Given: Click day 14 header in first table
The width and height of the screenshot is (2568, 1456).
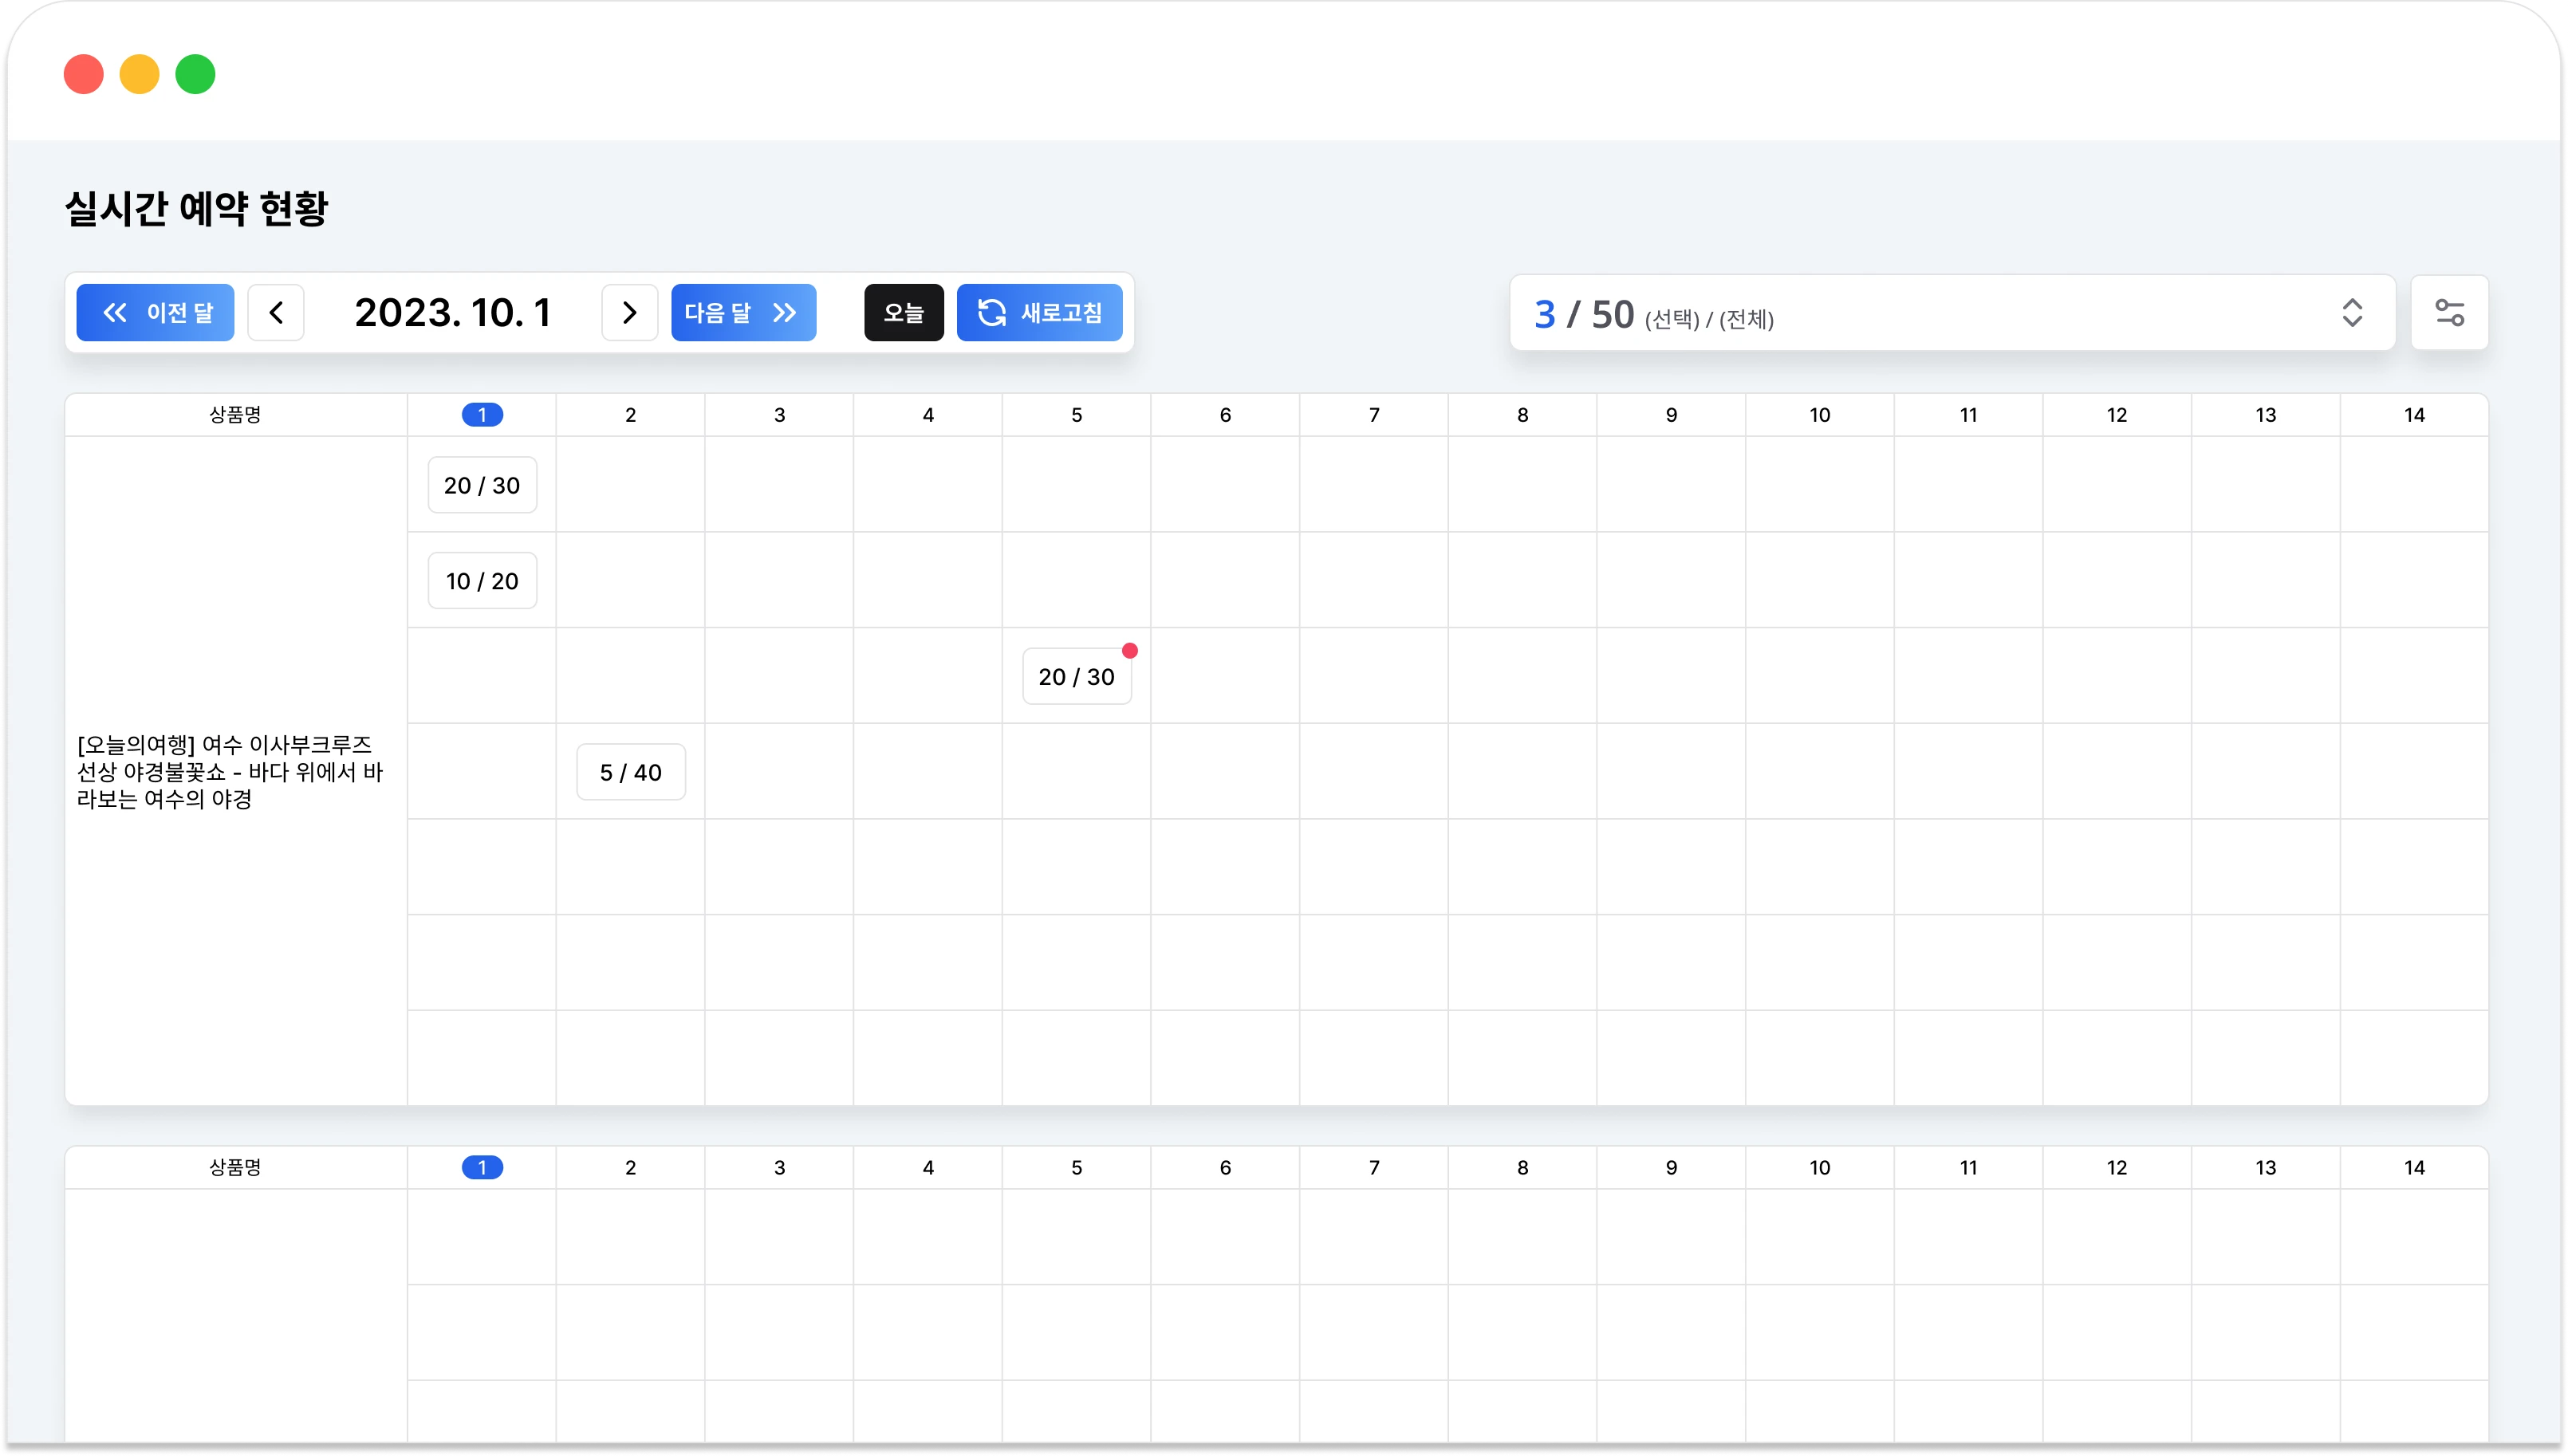Looking at the screenshot, I should tap(2414, 415).
